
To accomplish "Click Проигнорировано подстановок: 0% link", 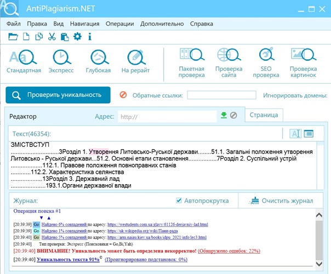I will 146,259.
